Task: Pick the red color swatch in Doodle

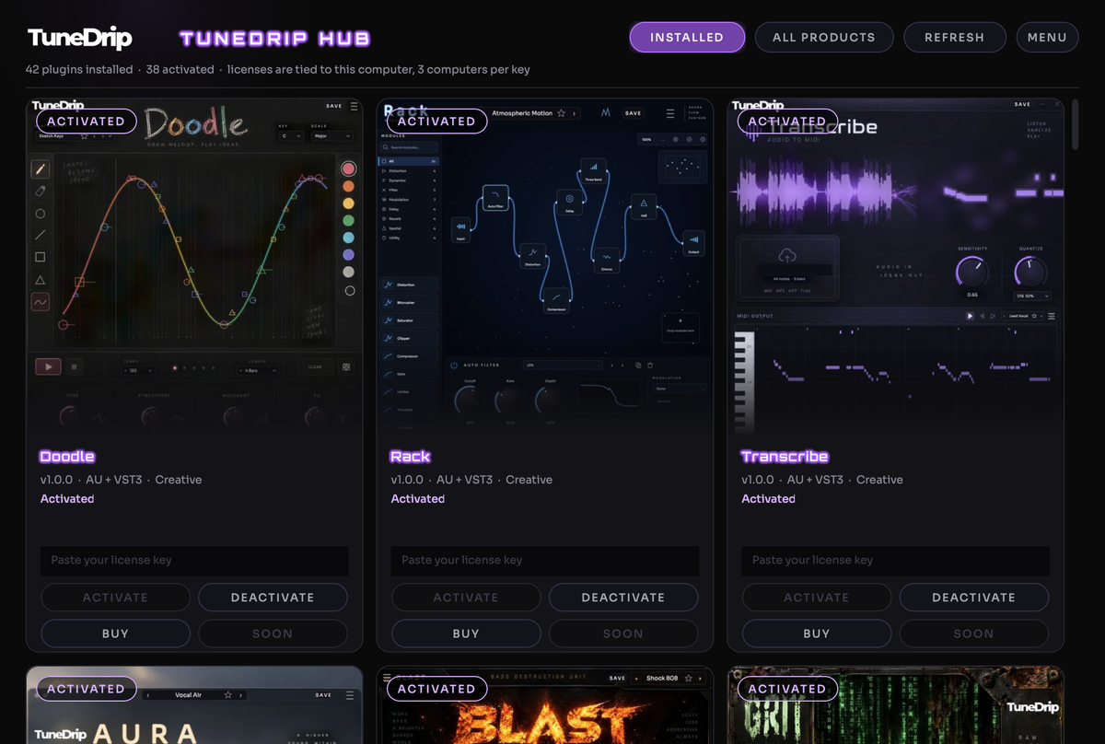Action: (x=349, y=169)
